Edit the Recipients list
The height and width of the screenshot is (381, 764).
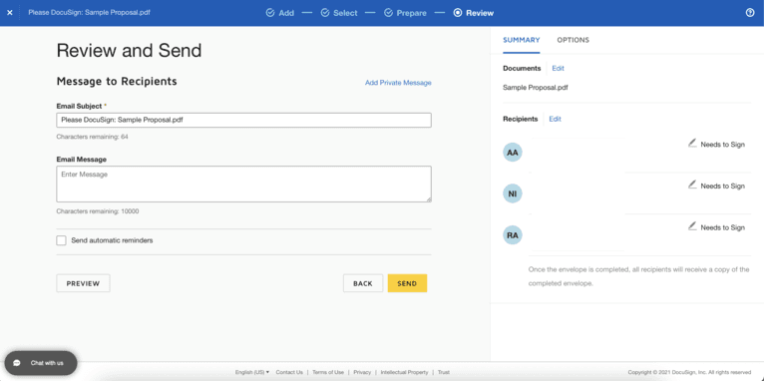click(555, 119)
